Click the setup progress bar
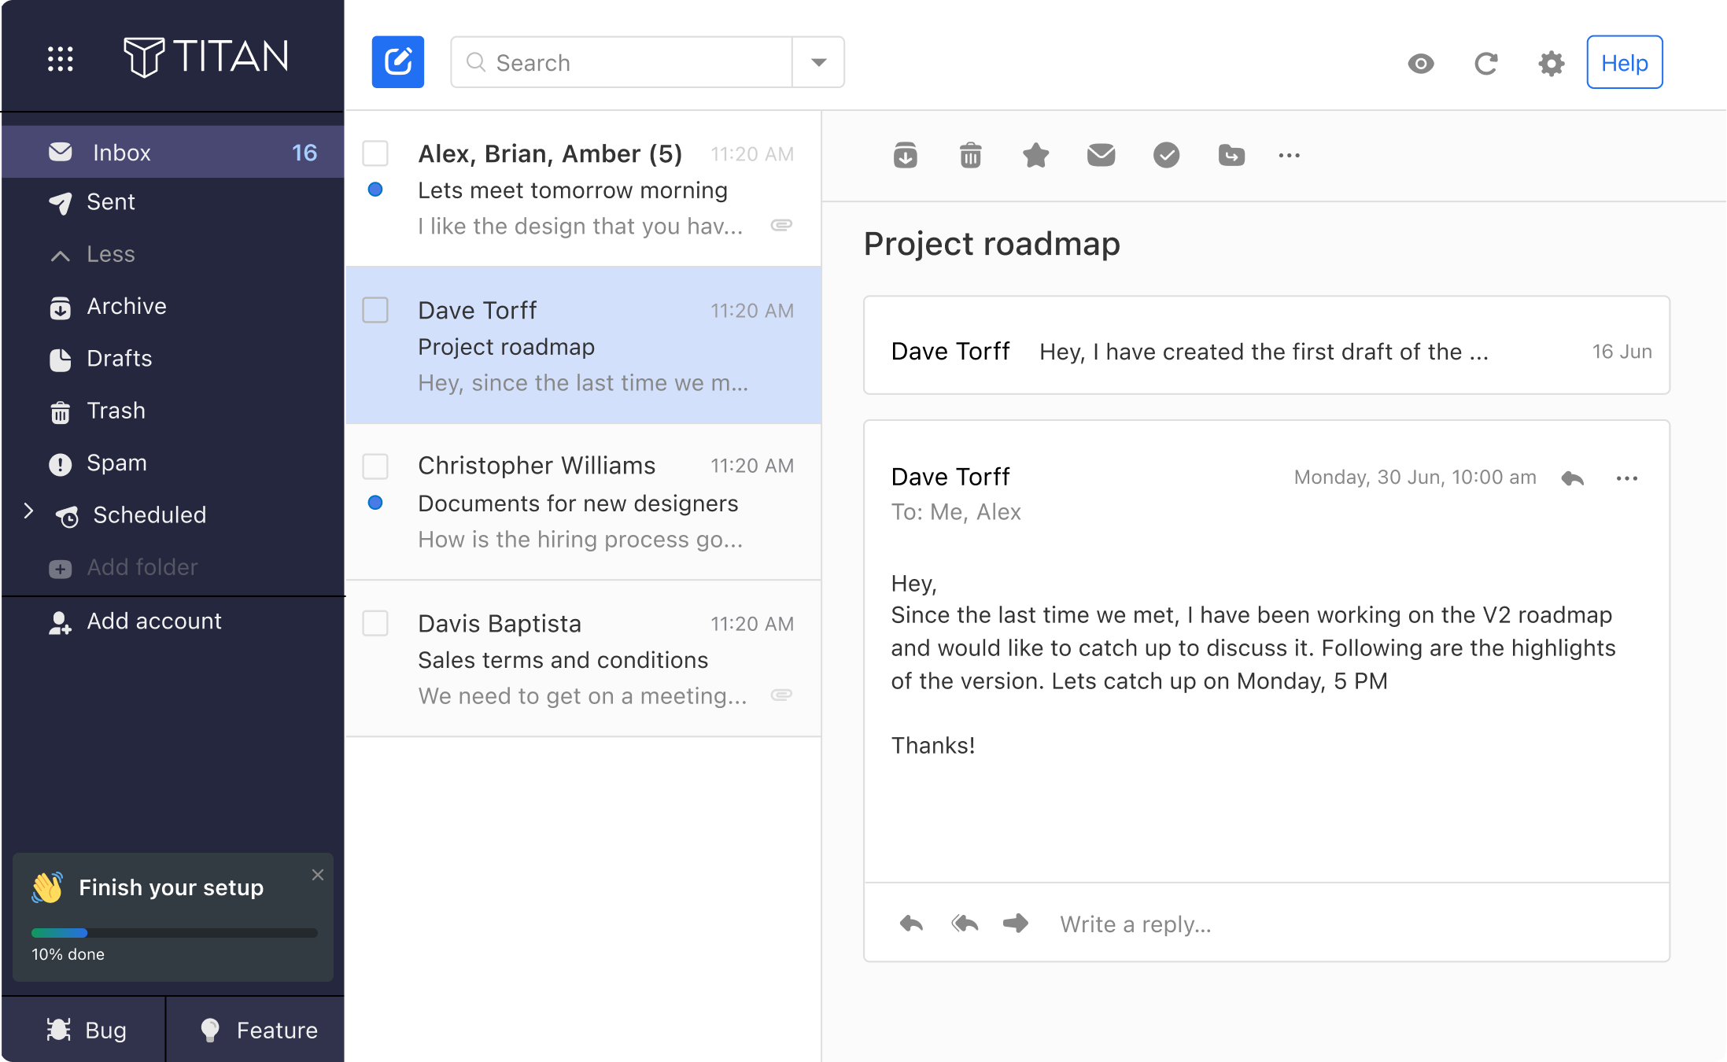 pyautogui.click(x=174, y=933)
